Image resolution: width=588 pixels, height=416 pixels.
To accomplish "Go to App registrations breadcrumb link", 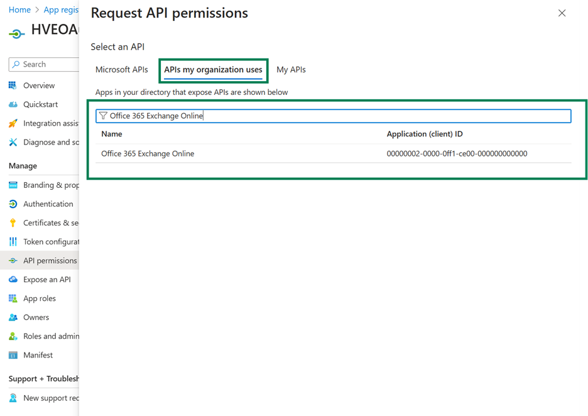I will click(x=61, y=10).
